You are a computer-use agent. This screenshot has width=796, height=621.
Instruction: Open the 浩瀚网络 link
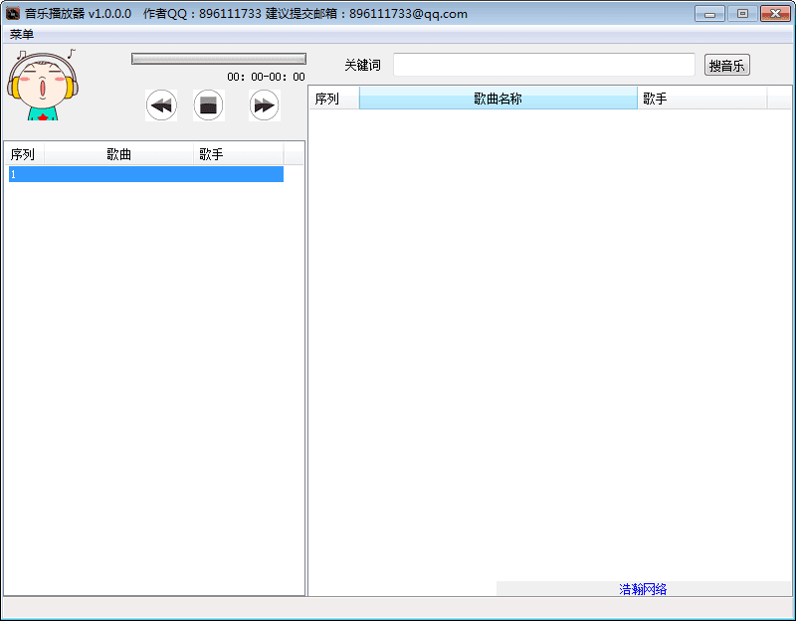644,588
